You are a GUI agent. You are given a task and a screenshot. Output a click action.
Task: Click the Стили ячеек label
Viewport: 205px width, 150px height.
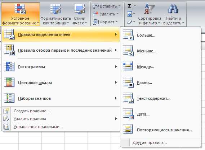point(80,21)
